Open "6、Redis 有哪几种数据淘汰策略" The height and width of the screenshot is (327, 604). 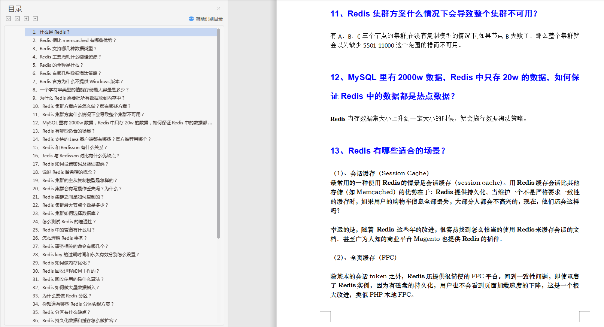click(x=67, y=73)
